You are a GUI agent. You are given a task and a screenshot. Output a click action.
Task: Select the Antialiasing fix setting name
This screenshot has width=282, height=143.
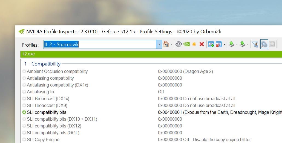click(41, 92)
